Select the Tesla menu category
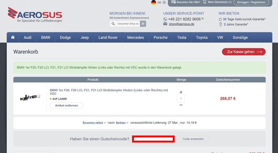Viewport: 278px width, 153px height. pyautogui.click(x=182, y=37)
